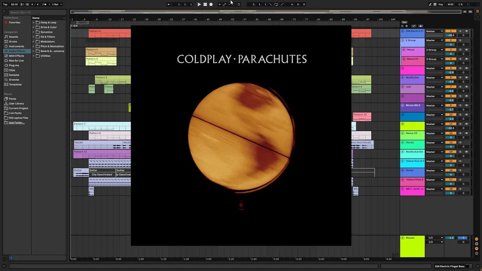
Task: Select the tempo field showing 88.00
Action: [x=14, y=5]
